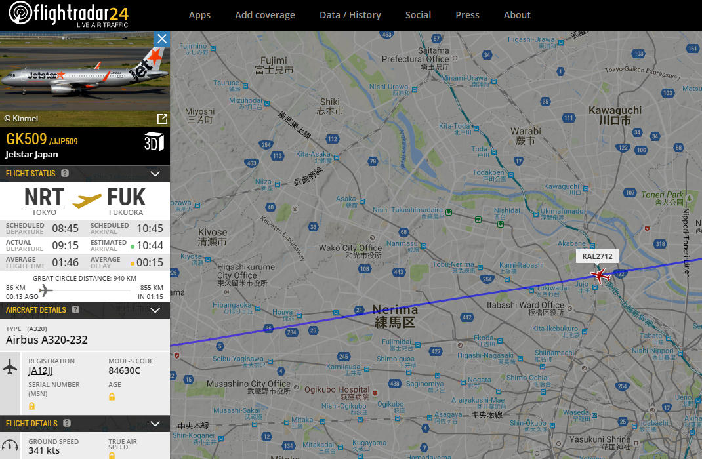Open the About menu
The image size is (702, 459).
click(x=517, y=15)
